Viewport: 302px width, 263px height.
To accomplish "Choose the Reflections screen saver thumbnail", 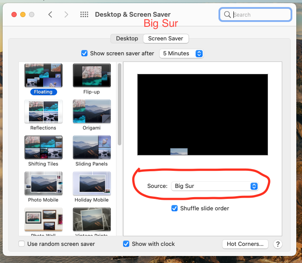I will coord(44,112).
